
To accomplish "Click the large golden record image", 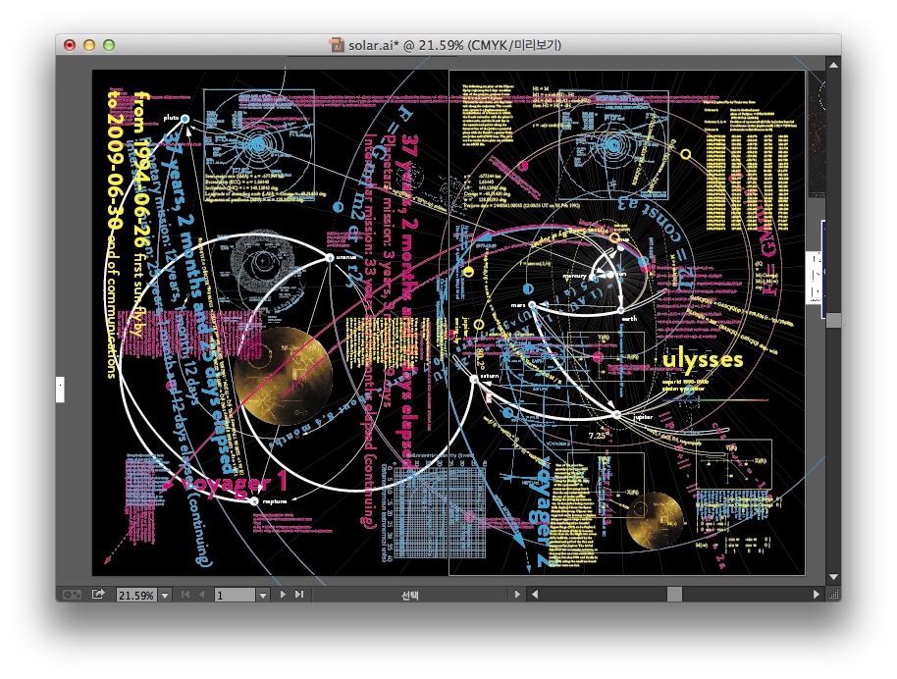I will pyautogui.click(x=284, y=376).
